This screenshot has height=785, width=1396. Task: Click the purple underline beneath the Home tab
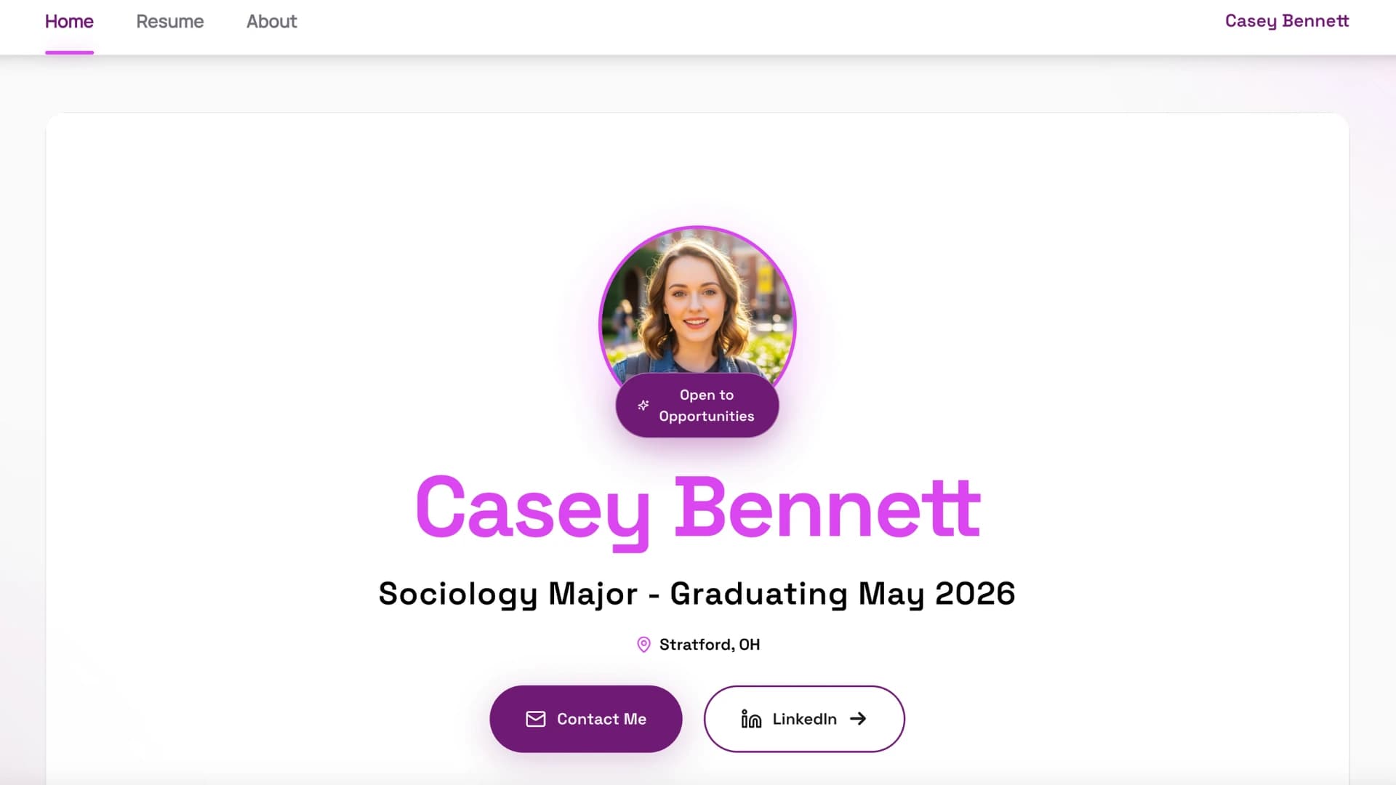[x=69, y=52]
